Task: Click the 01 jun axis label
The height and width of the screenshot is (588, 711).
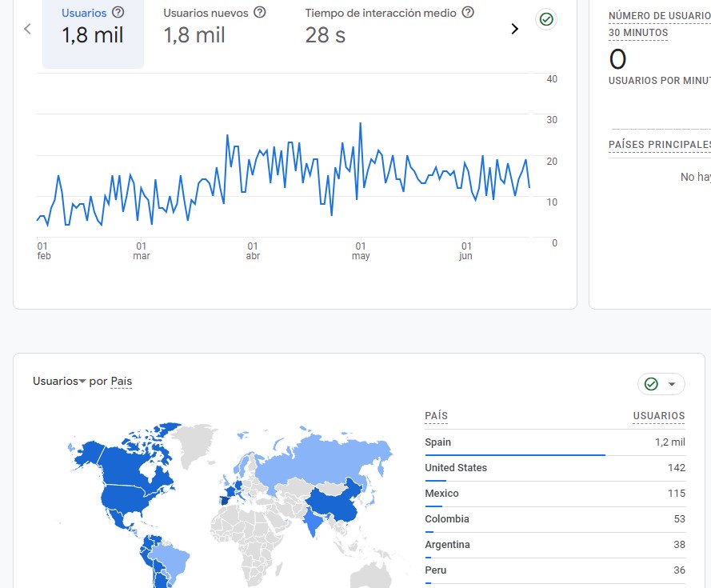Action: click(x=465, y=251)
